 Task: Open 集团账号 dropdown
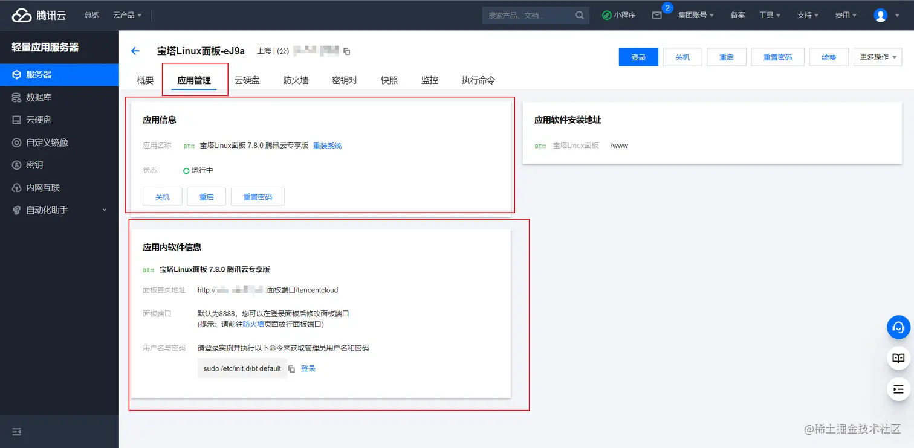coord(696,15)
